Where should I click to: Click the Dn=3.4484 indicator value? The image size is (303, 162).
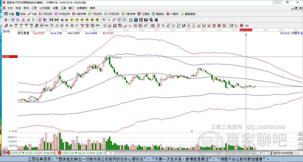coord(91,33)
